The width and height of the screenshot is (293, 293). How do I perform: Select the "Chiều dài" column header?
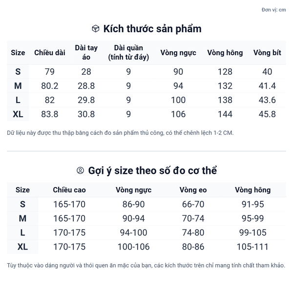[x=50, y=53]
